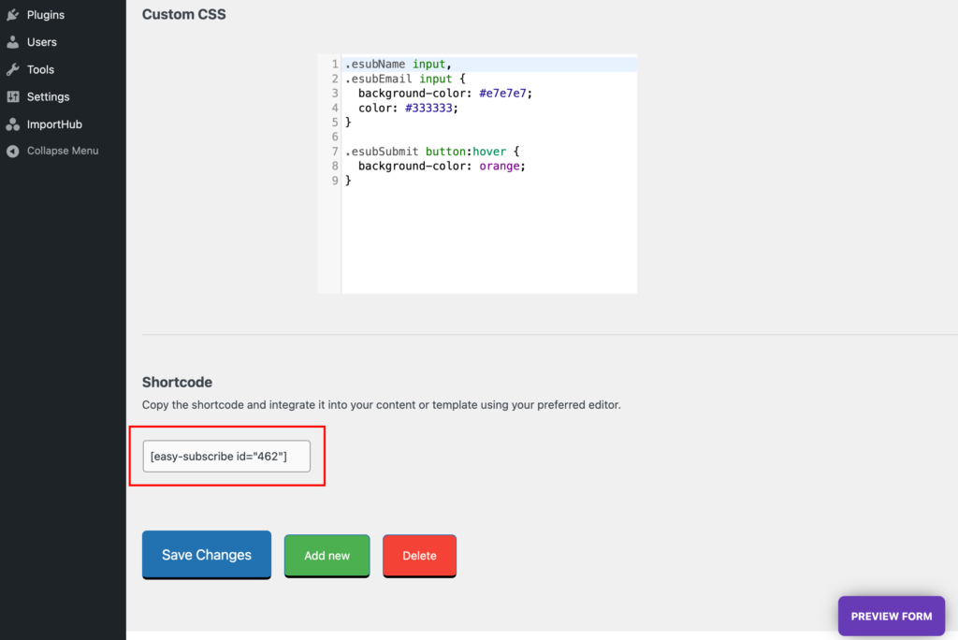This screenshot has height=640, width=958.
Task: Select the Tools wrench icon
Action: 13,69
